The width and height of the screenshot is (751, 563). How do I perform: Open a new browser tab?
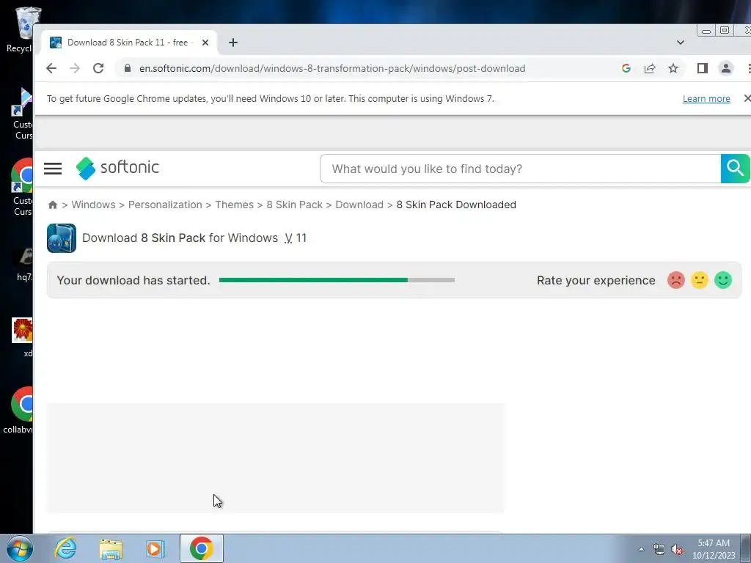(233, 43)
